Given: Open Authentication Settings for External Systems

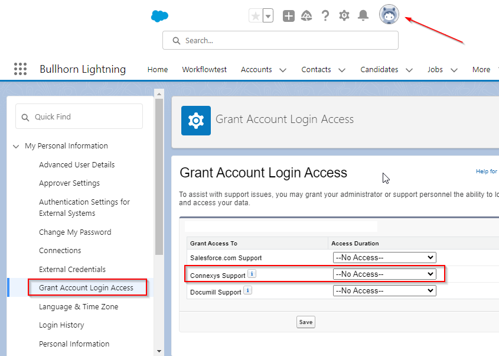Looking at the screenshot, I should (x=84, y=208).
